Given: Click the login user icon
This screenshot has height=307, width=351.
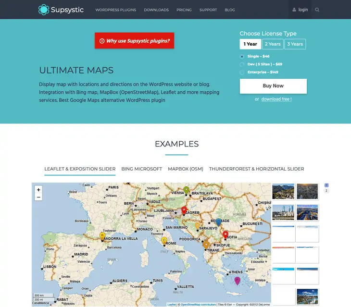Looking at the screenshot, I should pyautogui.click(x=294, y=10).
